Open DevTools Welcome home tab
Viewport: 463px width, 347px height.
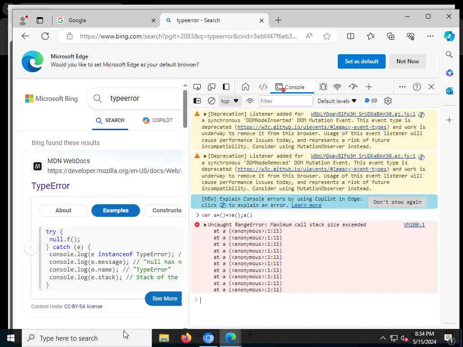(246, 87)
